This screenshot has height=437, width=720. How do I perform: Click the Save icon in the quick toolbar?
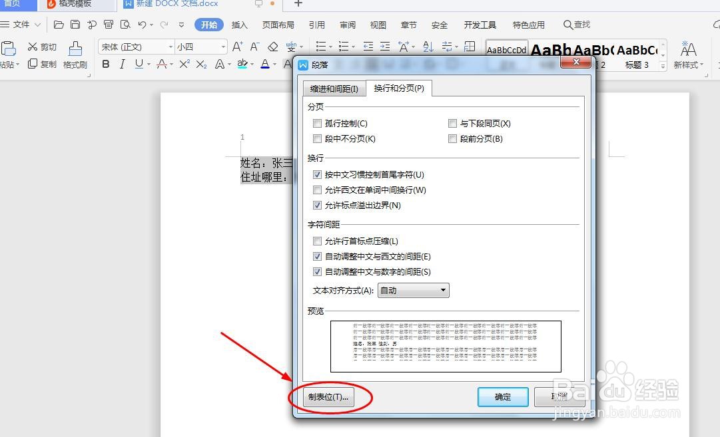[x=75, y=25]
